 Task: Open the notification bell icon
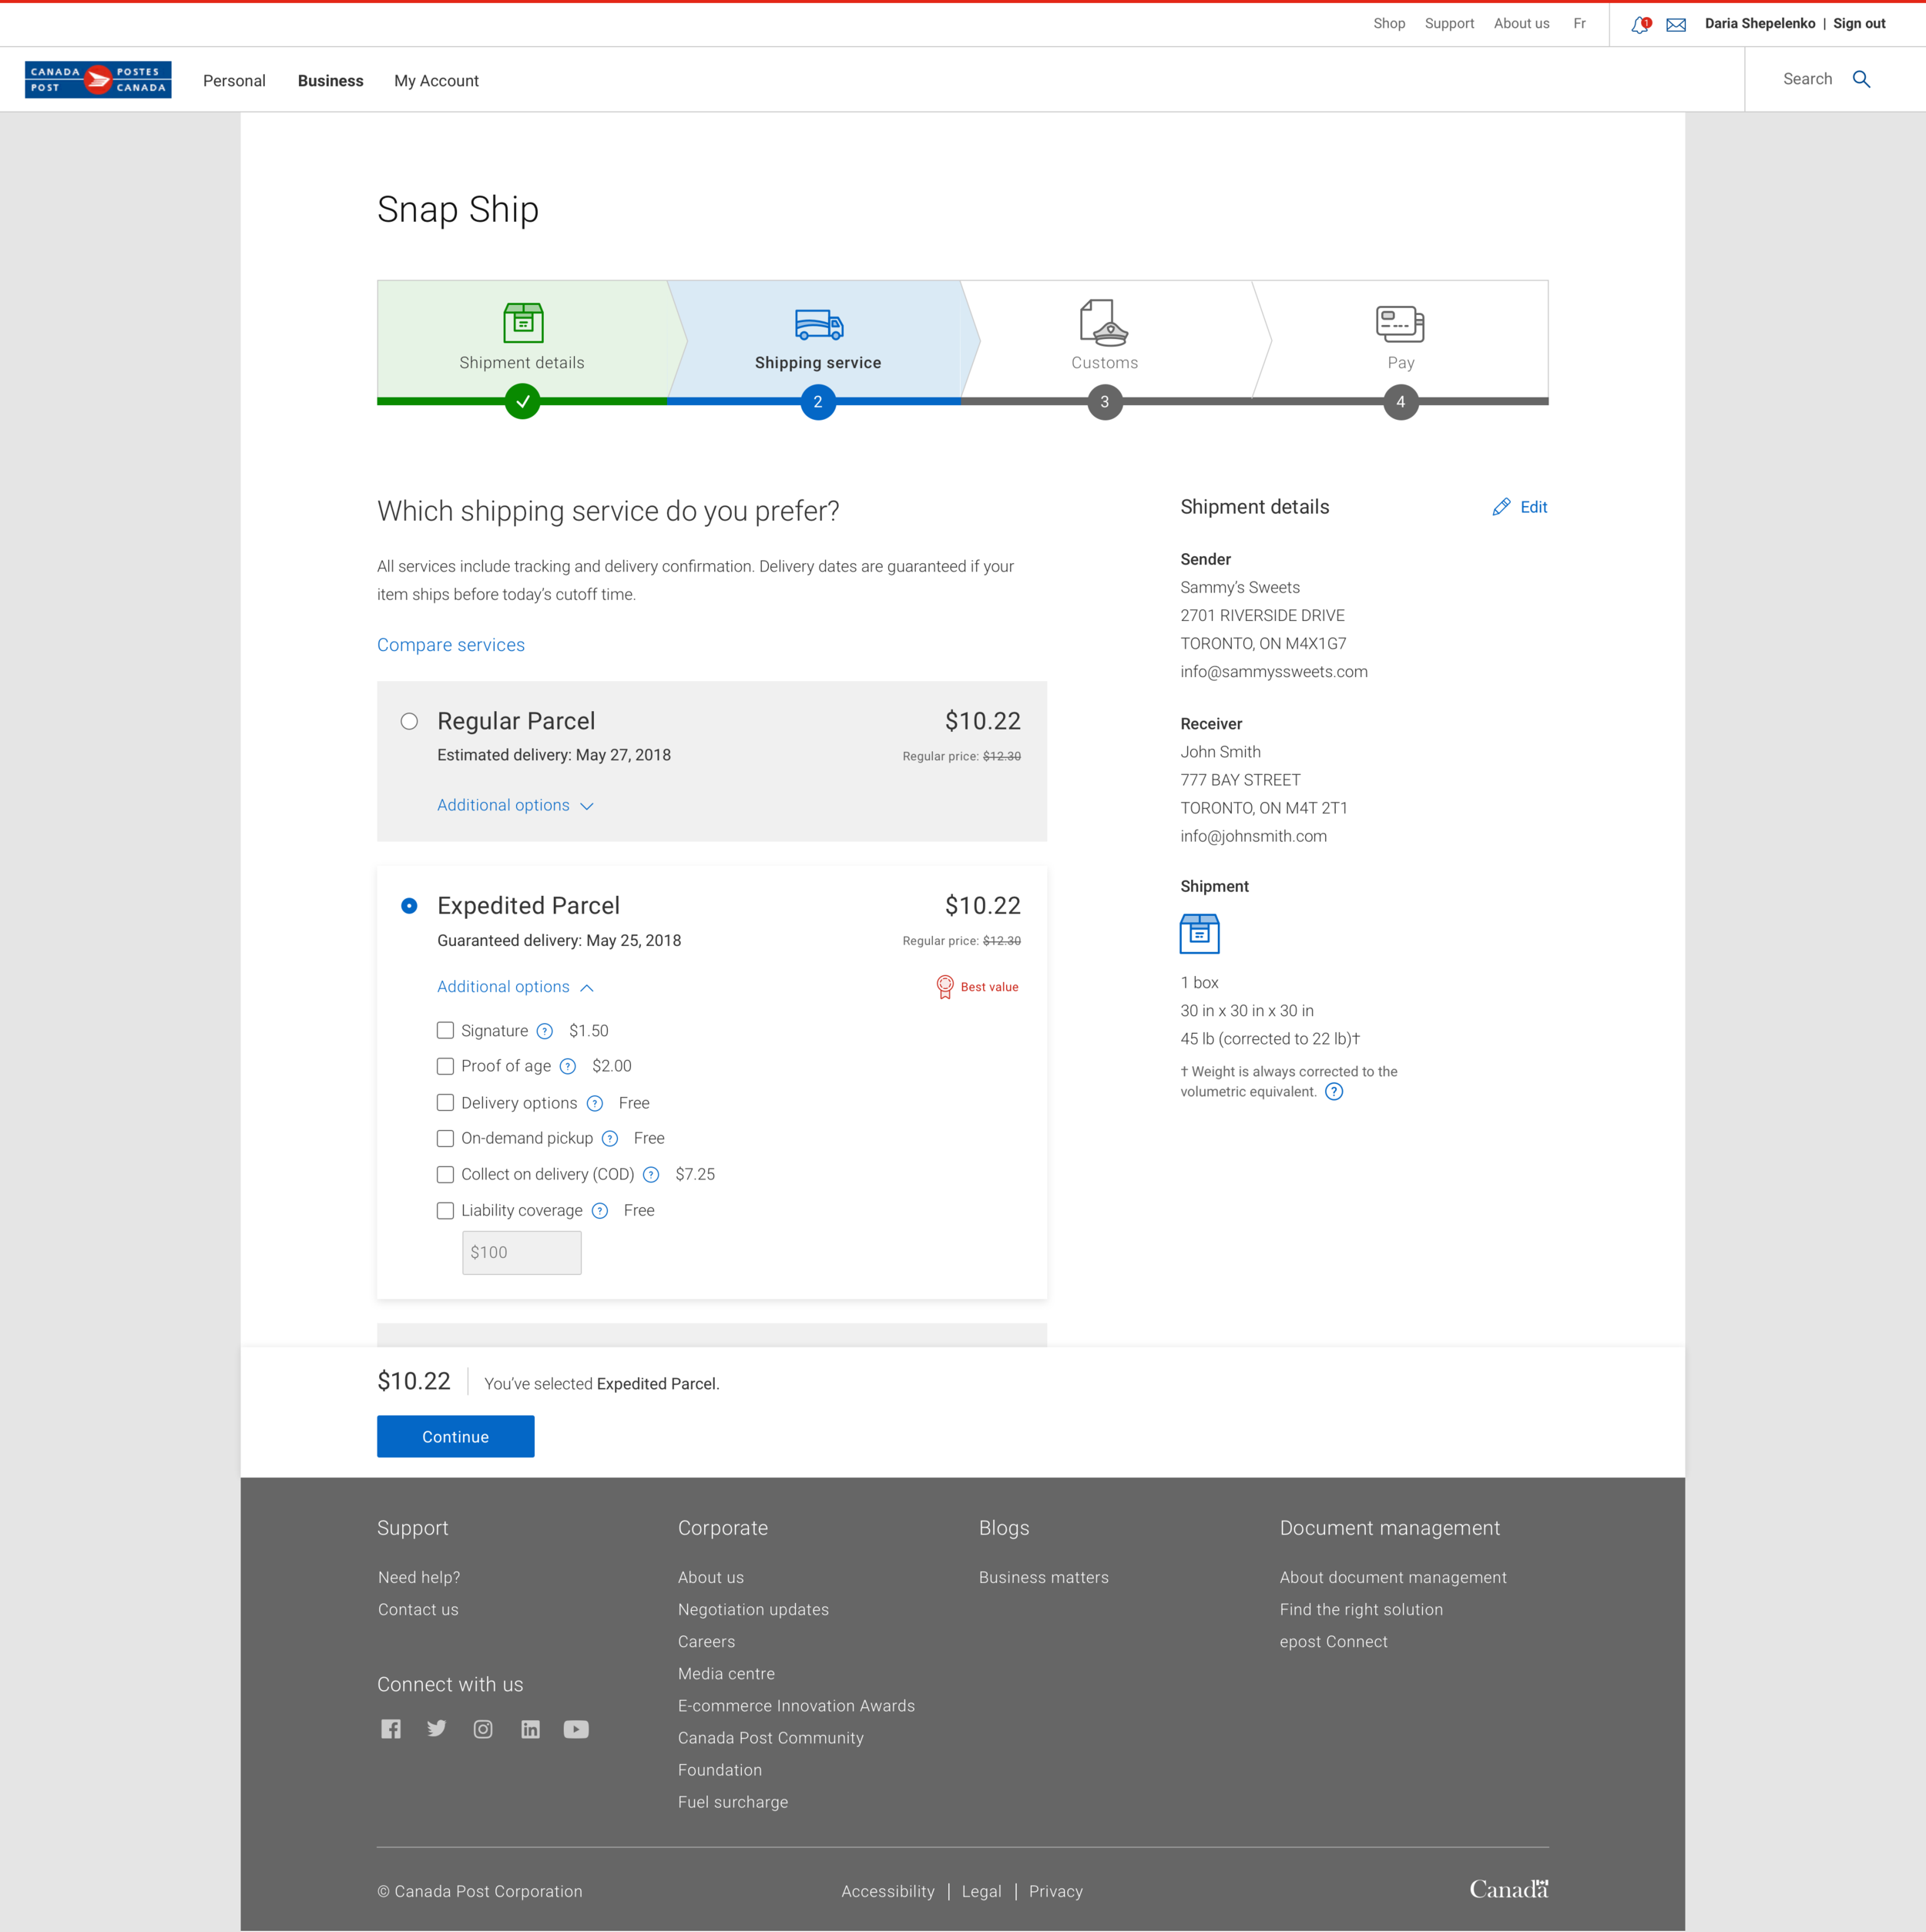click(x=1640, y=24)
